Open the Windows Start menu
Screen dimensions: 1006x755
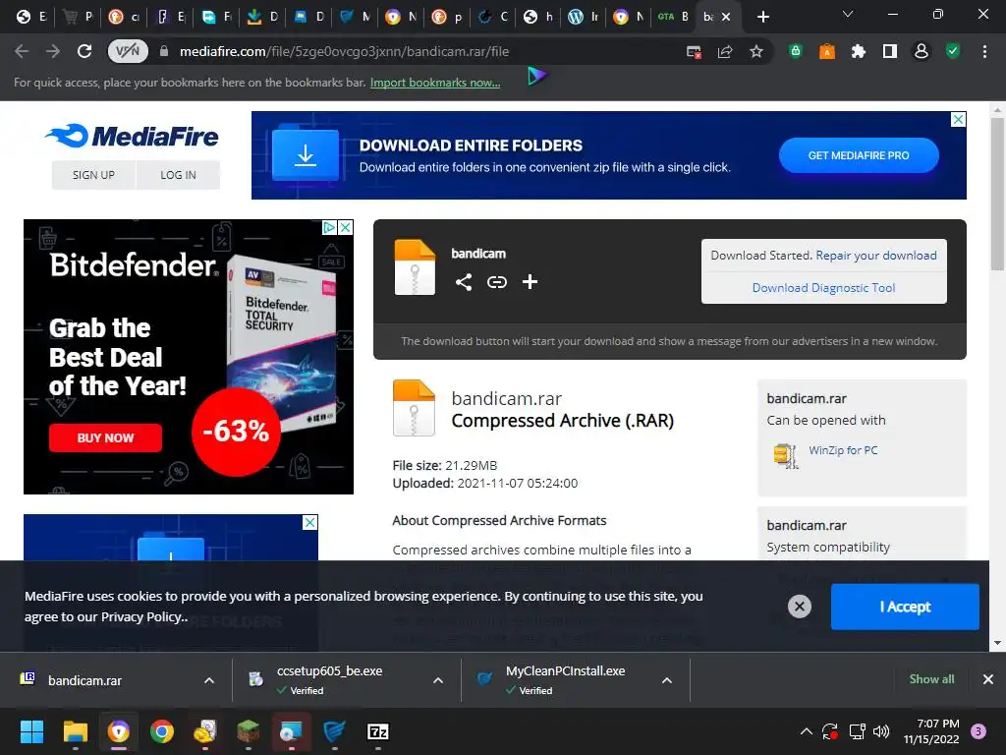point(32,731)
